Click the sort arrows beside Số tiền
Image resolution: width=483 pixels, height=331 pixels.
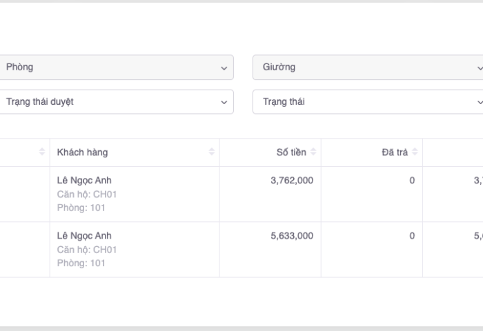[x=314, y=152]
